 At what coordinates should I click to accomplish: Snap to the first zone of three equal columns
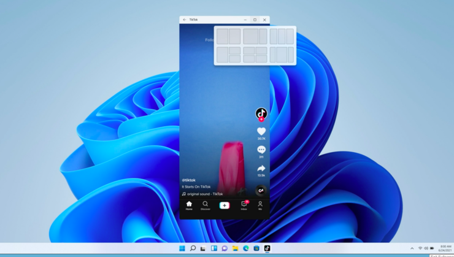(x=274, y=36)
